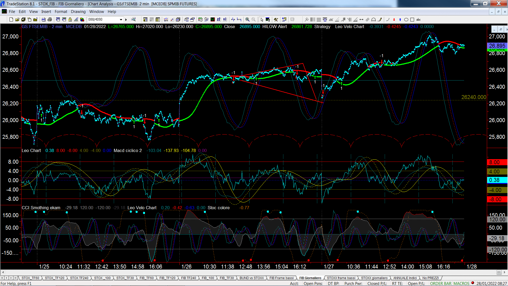Select the red down arrow drawing tool
The height and width of the screenshot is (286, 508).
click(x=394, y=20)
